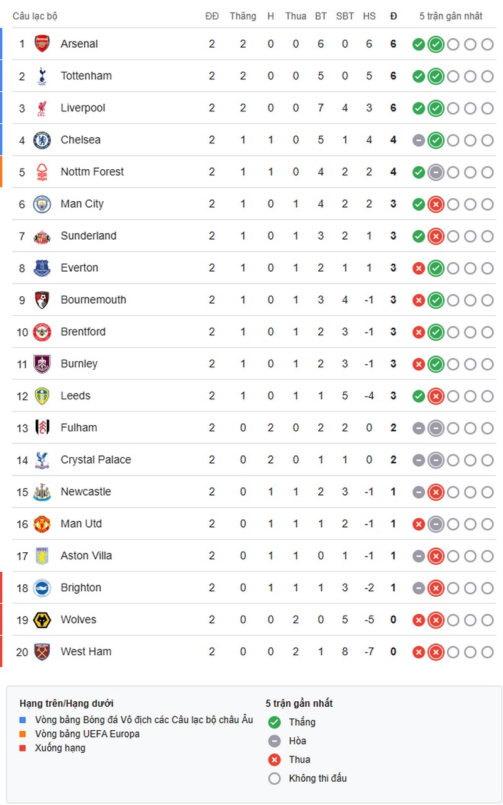This screenshot has width=503, height=805.
Task: Click the red Xuống hạng legend swatch
Action: pyautogui.click(x=23, y=748)
